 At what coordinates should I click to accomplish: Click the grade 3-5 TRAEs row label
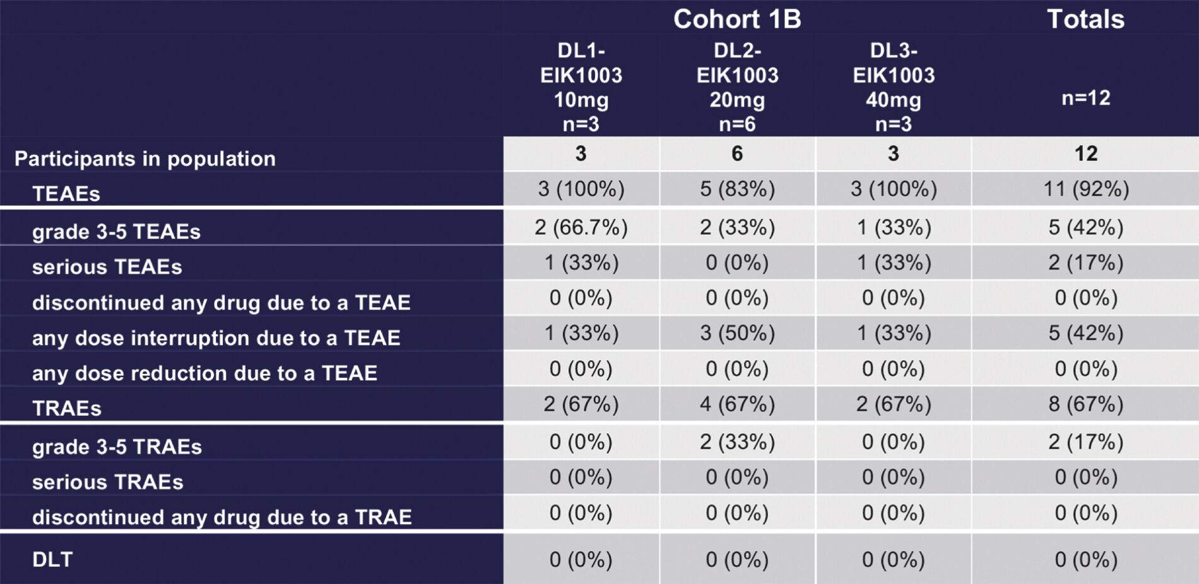point(117,447)
